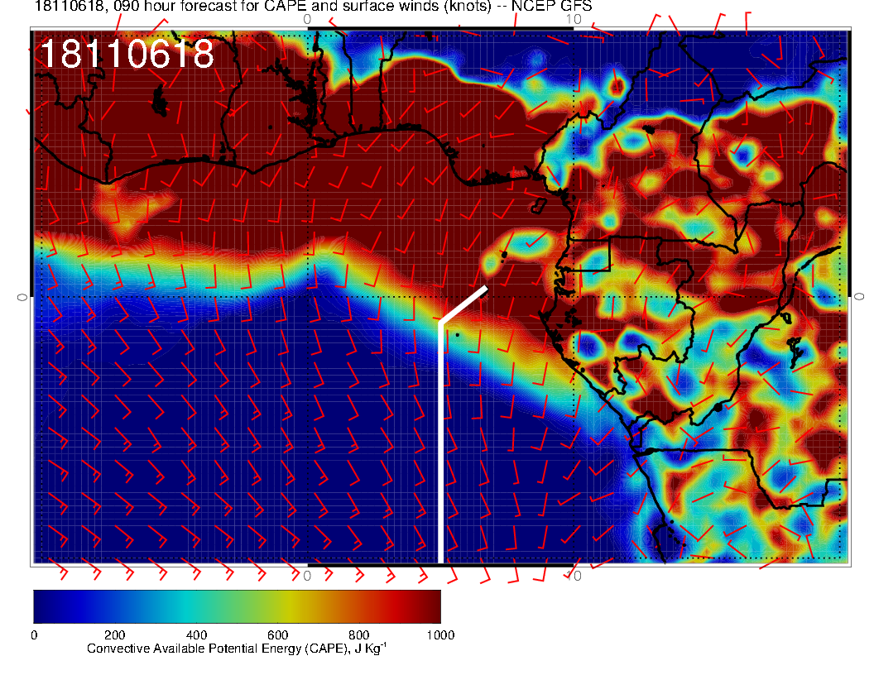Click the 600 tick label under the colorbar
The height and width of the screenshot is (675, 874).
click(x=277, y=634)
